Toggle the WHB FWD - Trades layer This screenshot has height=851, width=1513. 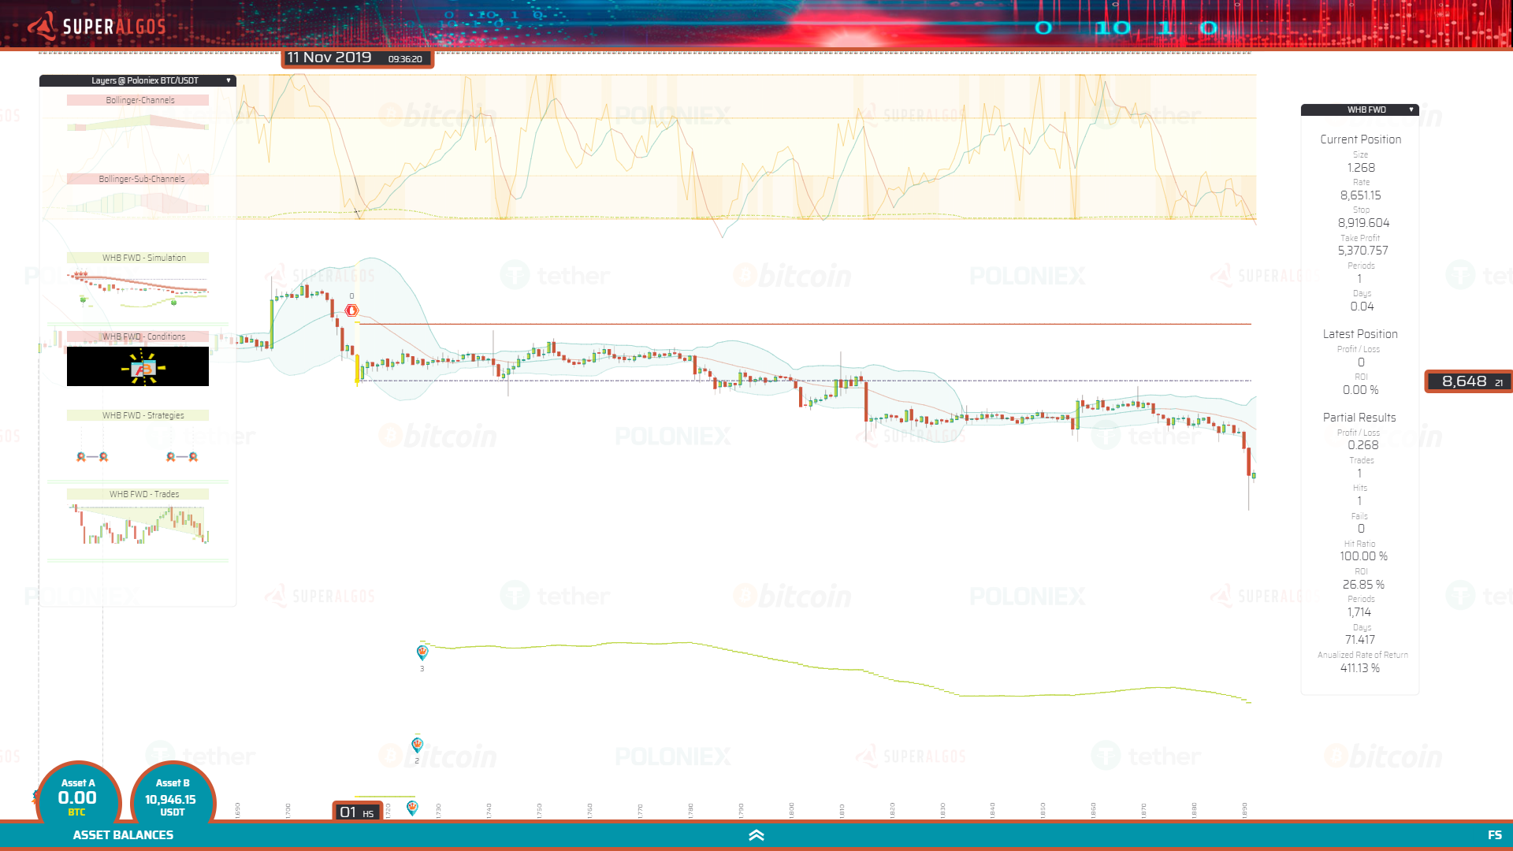pyautogui.click(x=138, y=494)
